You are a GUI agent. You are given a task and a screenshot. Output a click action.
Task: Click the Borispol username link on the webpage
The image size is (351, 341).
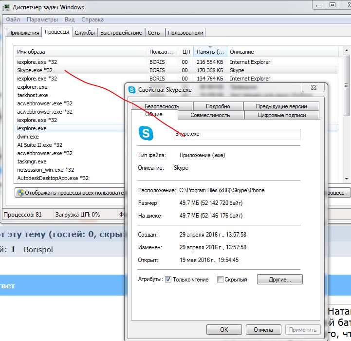[38, 250]
